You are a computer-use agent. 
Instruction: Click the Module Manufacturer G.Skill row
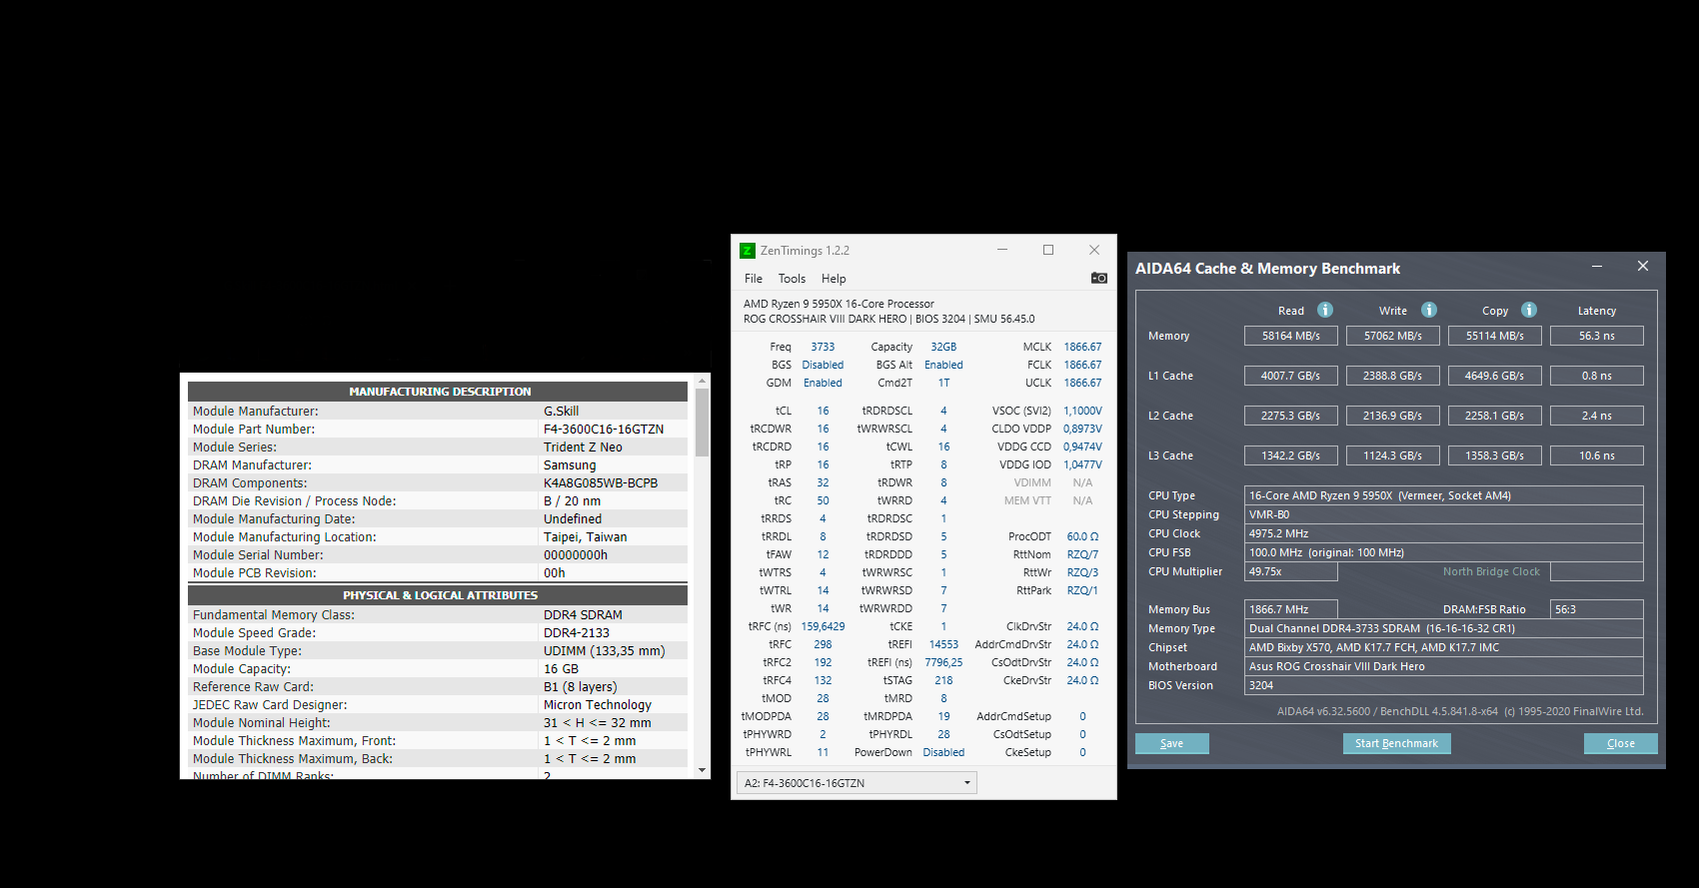(438, 411)
